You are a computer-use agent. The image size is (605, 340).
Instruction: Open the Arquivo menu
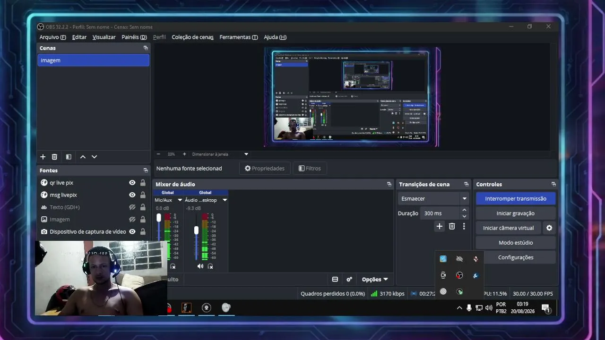[x=52, y=37]
